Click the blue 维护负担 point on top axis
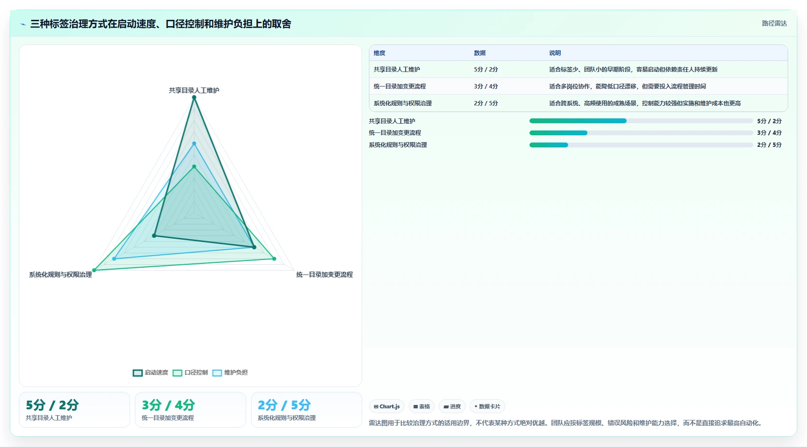Viewport: 807px width, 447px height. click(x=194, y=144)
